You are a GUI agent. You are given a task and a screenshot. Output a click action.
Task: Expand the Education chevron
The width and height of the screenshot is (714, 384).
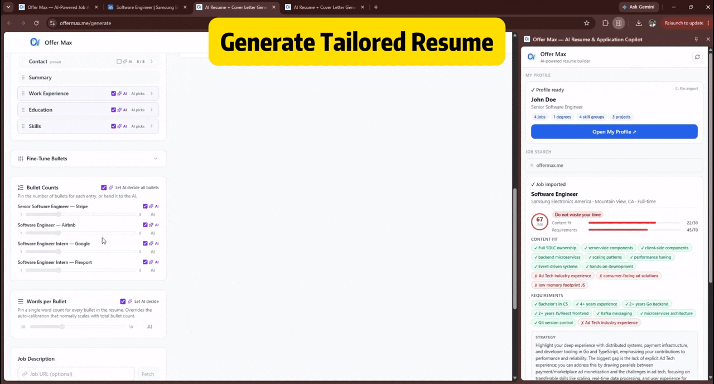[151, 110]
